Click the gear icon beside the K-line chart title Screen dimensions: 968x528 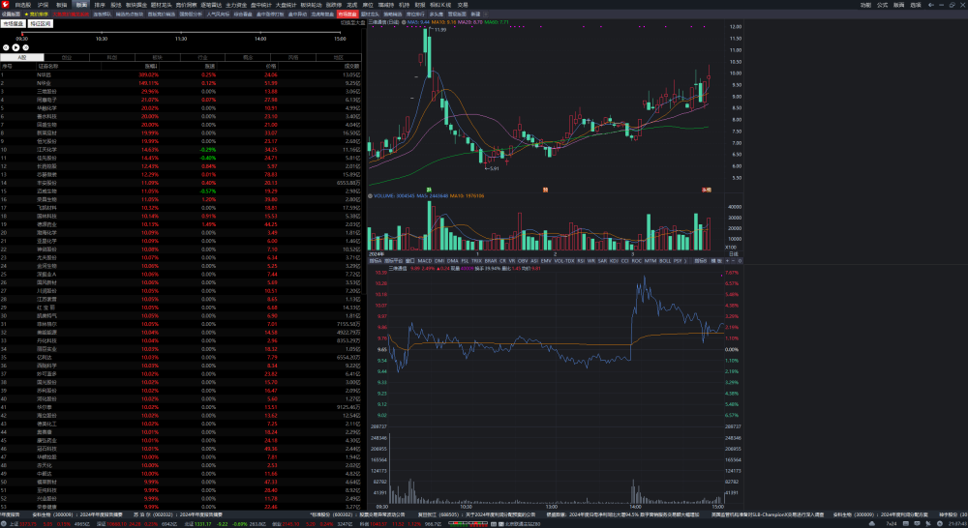(x=404, y=22)
